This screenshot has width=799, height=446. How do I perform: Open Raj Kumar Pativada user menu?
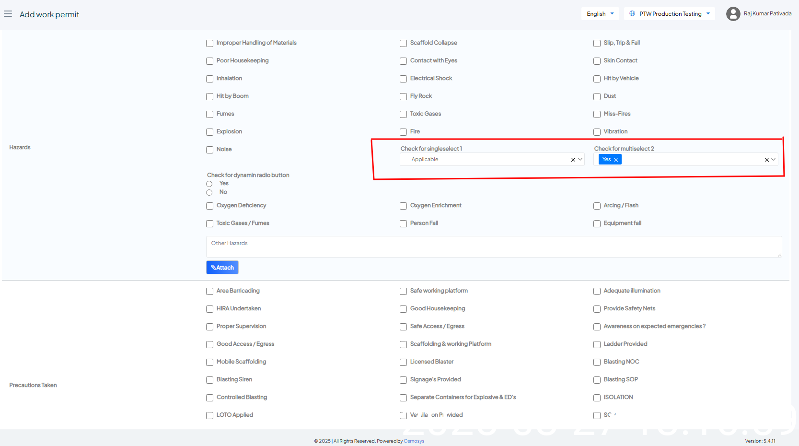pyautogui.click(x=767, y=13)
